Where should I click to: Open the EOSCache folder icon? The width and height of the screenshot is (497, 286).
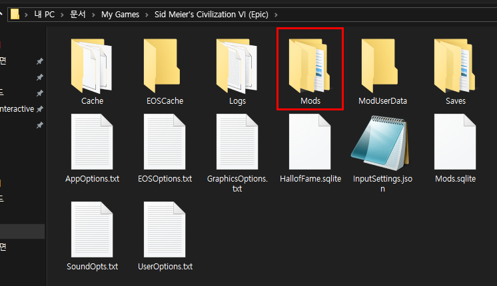click(x=162, y=66)
